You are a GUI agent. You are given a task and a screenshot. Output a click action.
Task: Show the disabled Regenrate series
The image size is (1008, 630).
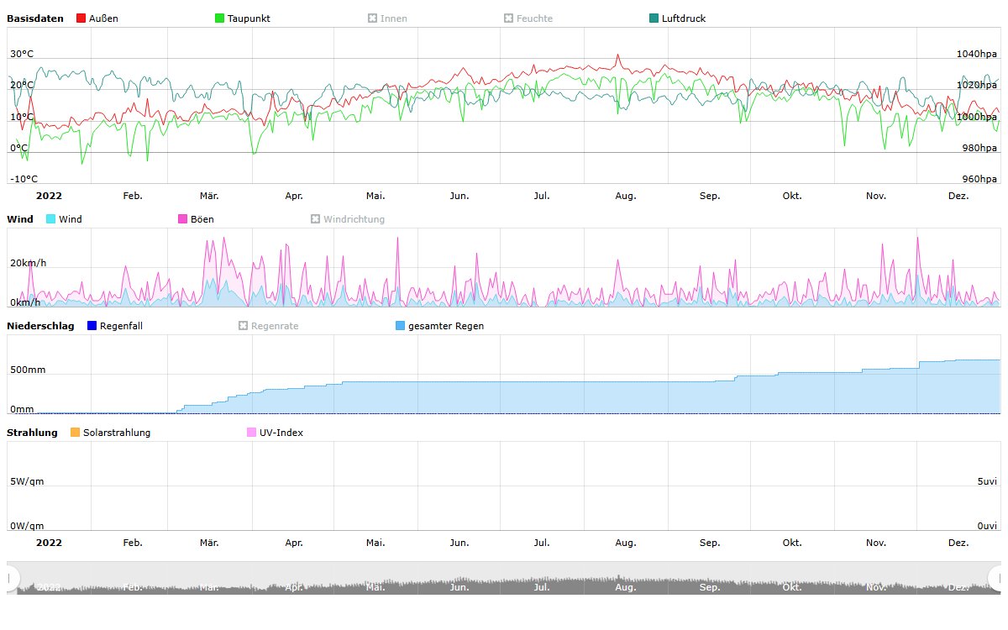[274, 326]
